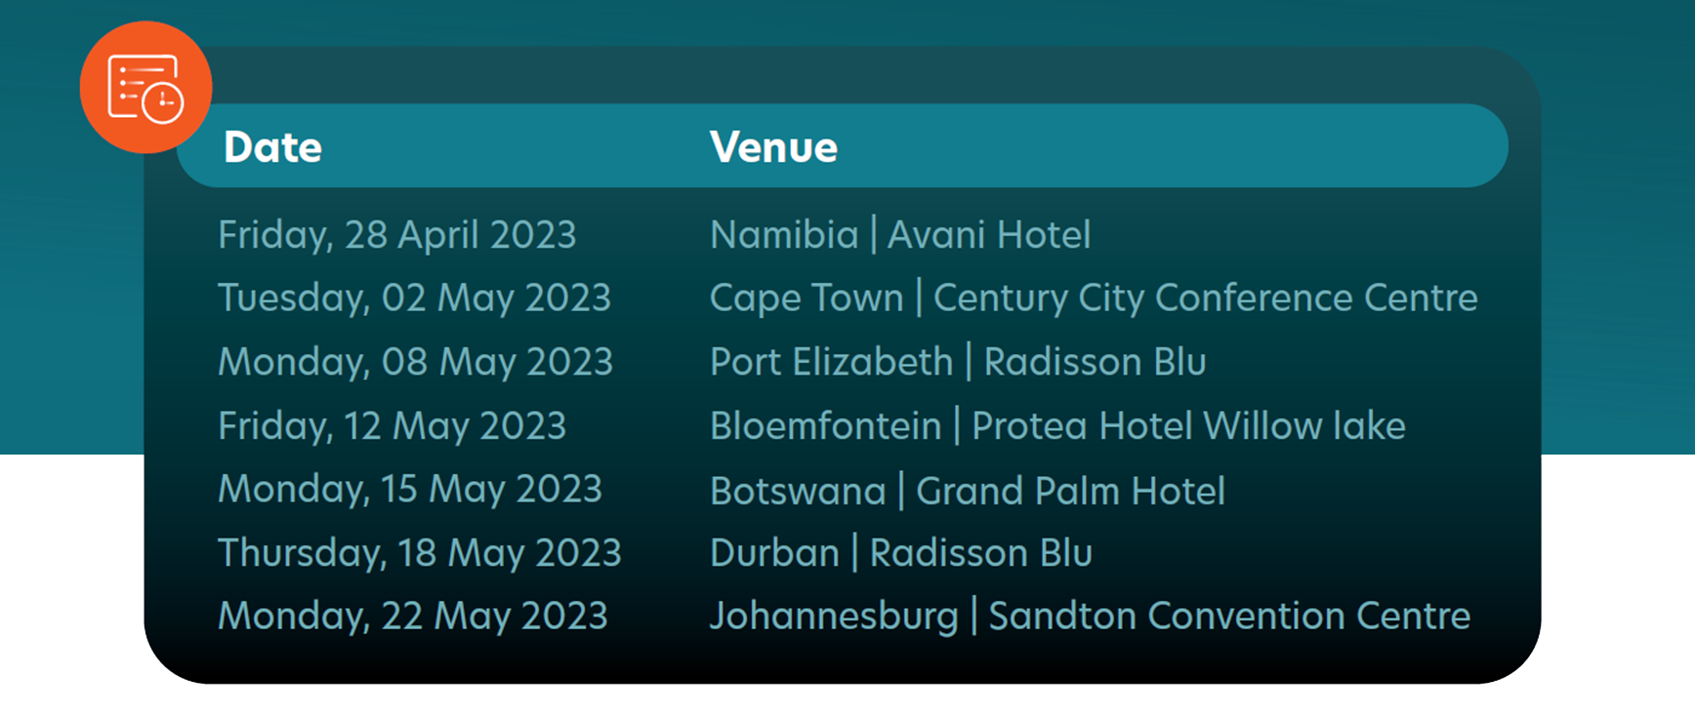This screenshot has height=716, width=1695.
Task: Click Protea Hotel Willow lake venue
Action: click(1188, 426)
